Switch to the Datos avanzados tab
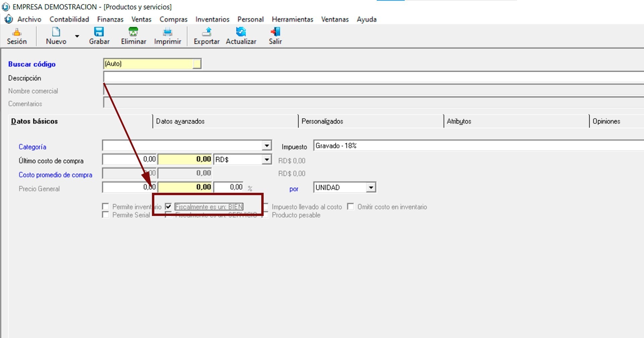The width and height of the screenshot is (644, 338). (180, 121)
